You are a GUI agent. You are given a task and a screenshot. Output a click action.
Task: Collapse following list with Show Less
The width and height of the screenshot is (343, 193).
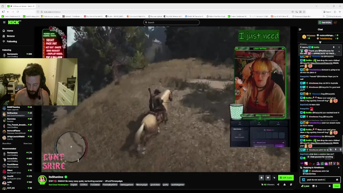tap(28, 143)
